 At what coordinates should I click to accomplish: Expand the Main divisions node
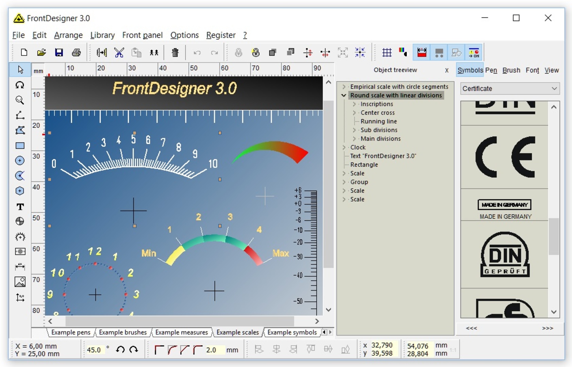[x=354, y=139]
